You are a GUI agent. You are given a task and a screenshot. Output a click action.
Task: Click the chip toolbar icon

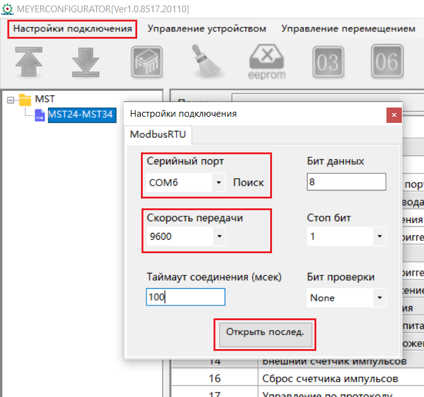tap(145, 61)
